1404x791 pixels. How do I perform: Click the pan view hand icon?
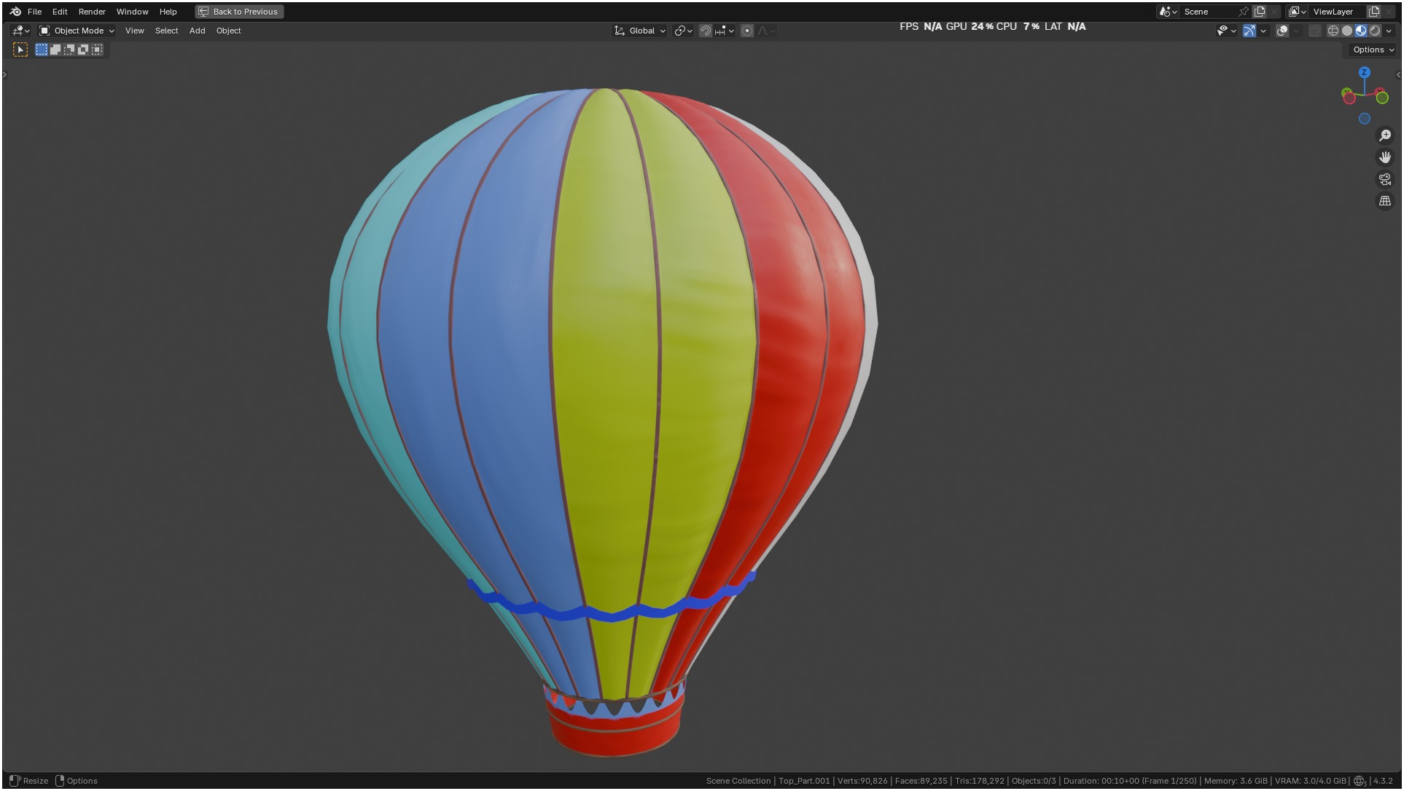coord(1385,157)
